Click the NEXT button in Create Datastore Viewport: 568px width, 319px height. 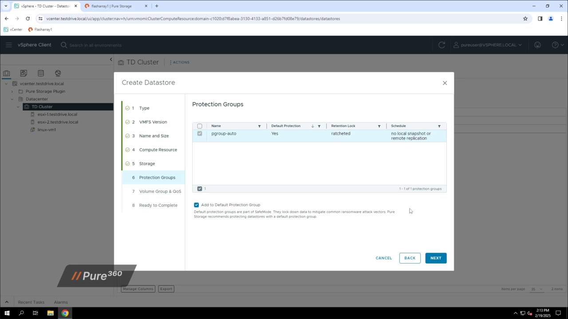[x=436, y=257]
